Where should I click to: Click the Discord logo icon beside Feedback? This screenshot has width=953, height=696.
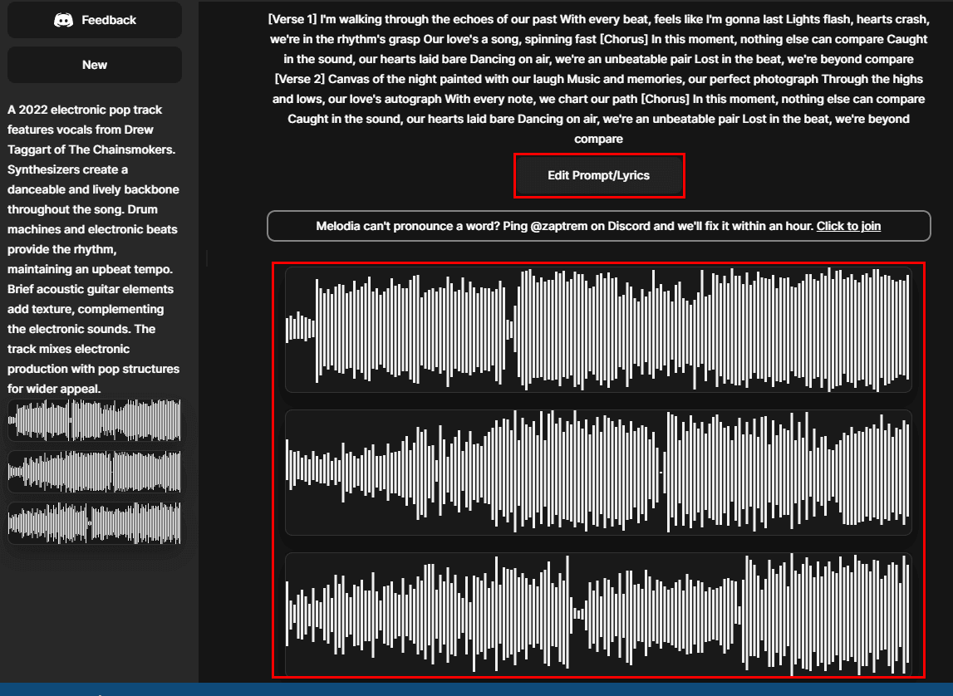tap(63, 20)
